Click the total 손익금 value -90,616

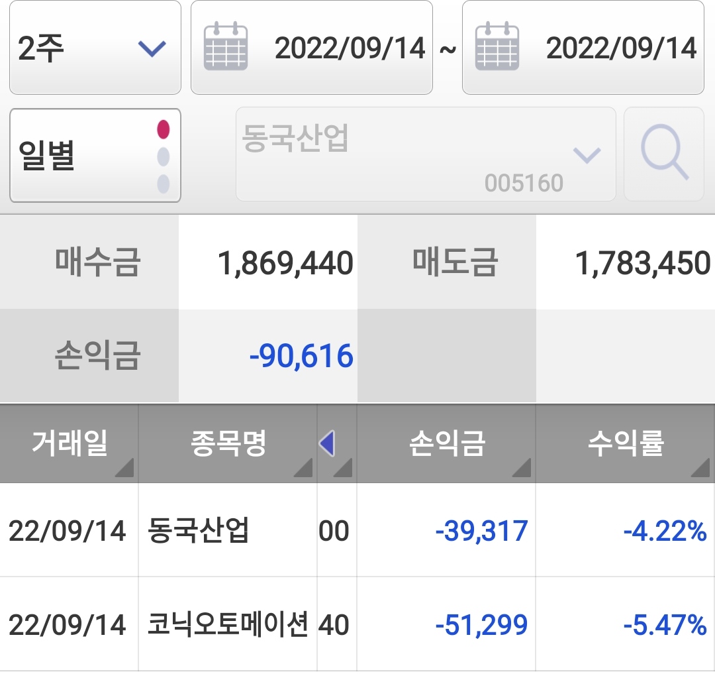(301, 357)
